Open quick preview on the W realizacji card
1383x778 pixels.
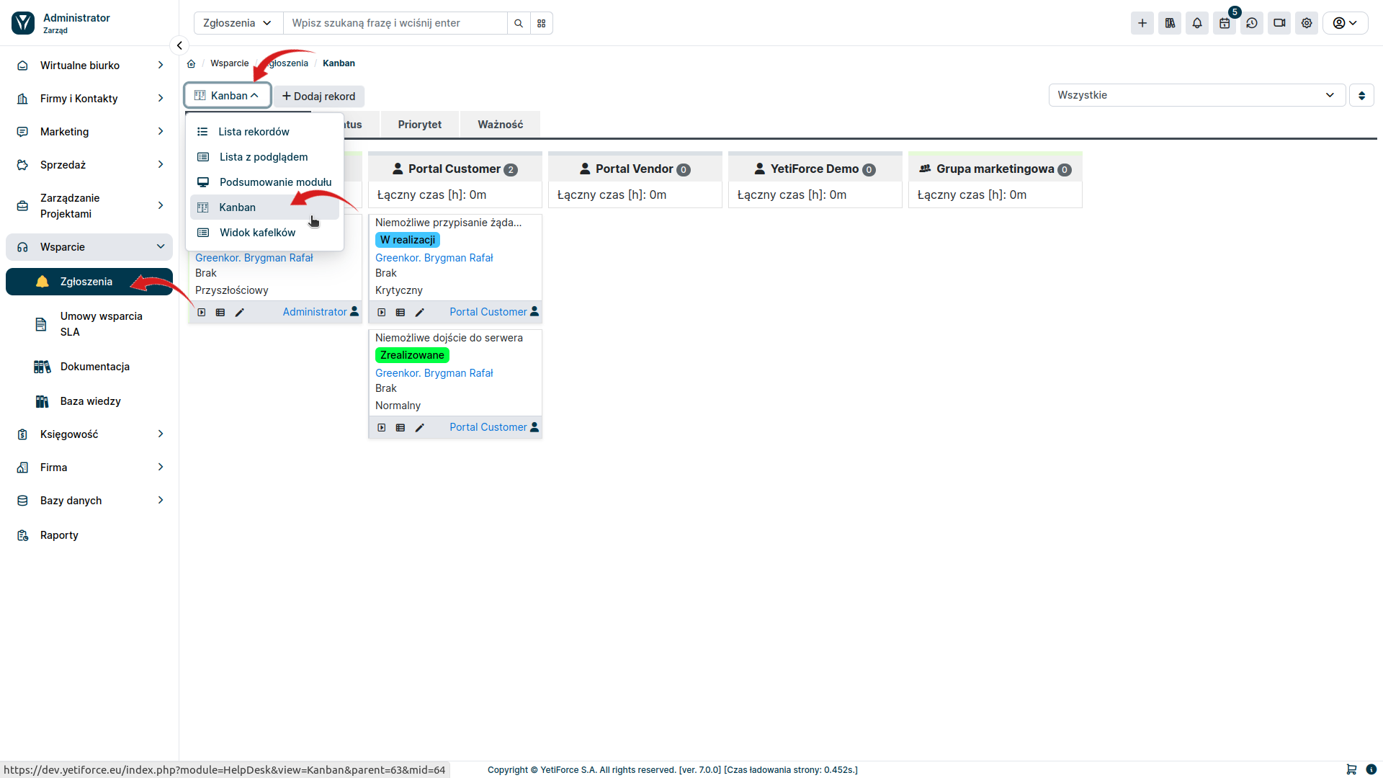click(382, 313)
